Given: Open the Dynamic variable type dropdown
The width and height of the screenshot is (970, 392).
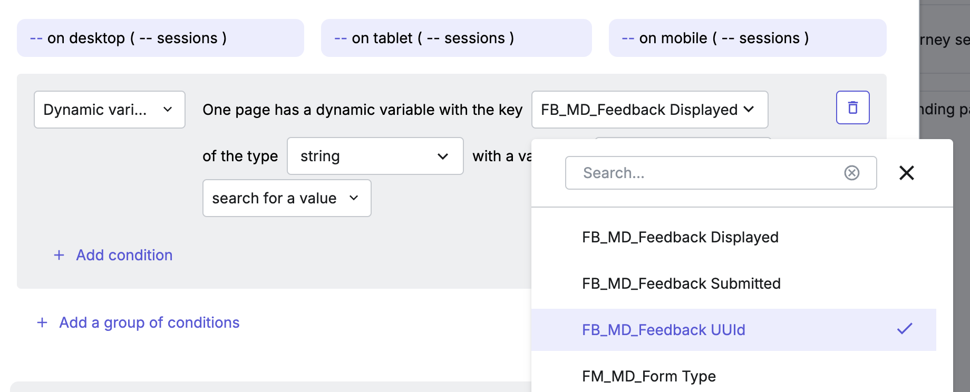Looking at the screenshot, I should pyautogui.click(x=110, y=110).
